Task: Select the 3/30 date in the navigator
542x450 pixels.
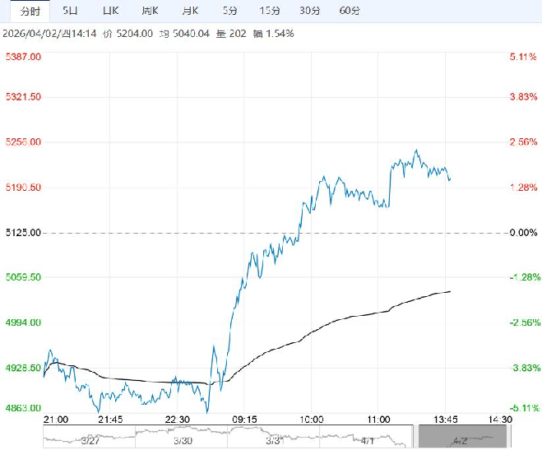Action: [x=182, y=439]
